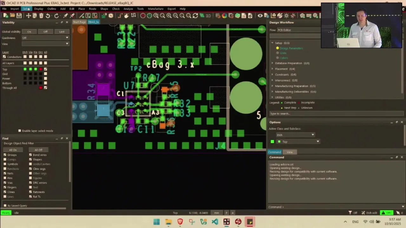
Task: Click the Zoom Out magnifier icon
Action: (x=175, y=16)
